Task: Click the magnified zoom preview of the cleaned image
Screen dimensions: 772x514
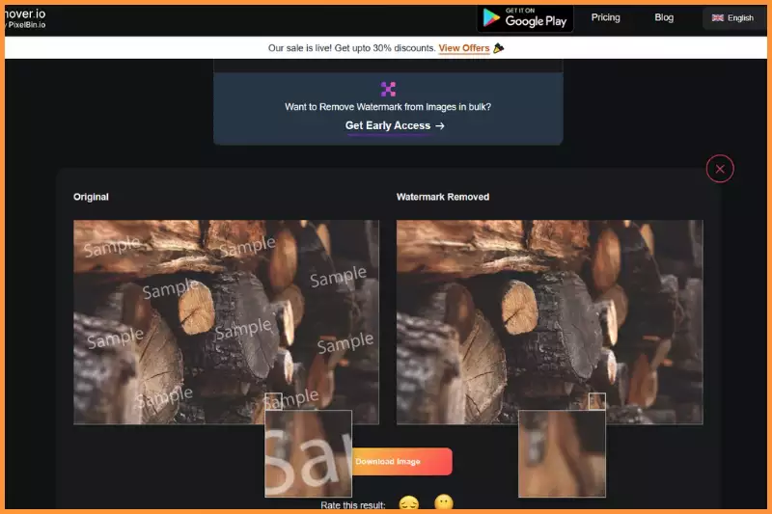Action: coord(562,453)
